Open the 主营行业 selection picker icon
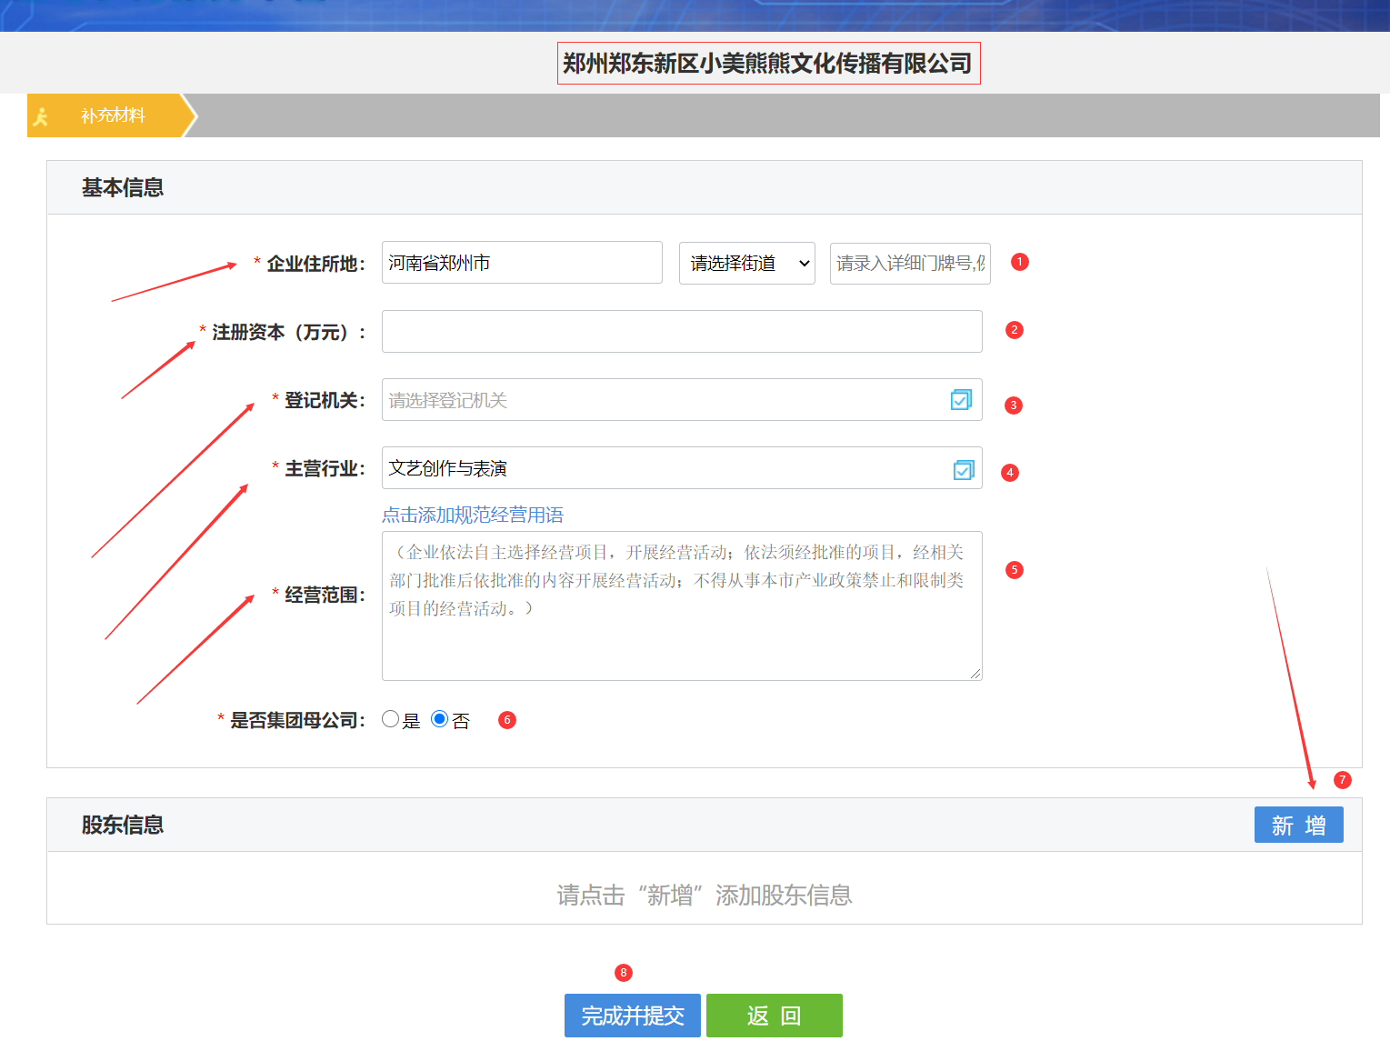The image size is (1390, 1051). pyautogui.click(x=963, y=469)
